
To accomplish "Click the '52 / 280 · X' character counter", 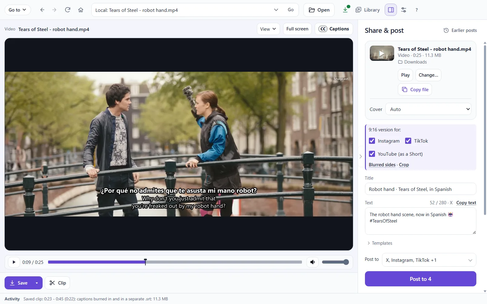I will 441,203.
